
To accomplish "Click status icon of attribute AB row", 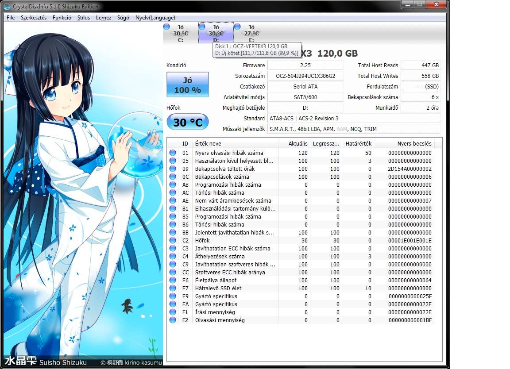I will 173,184.
